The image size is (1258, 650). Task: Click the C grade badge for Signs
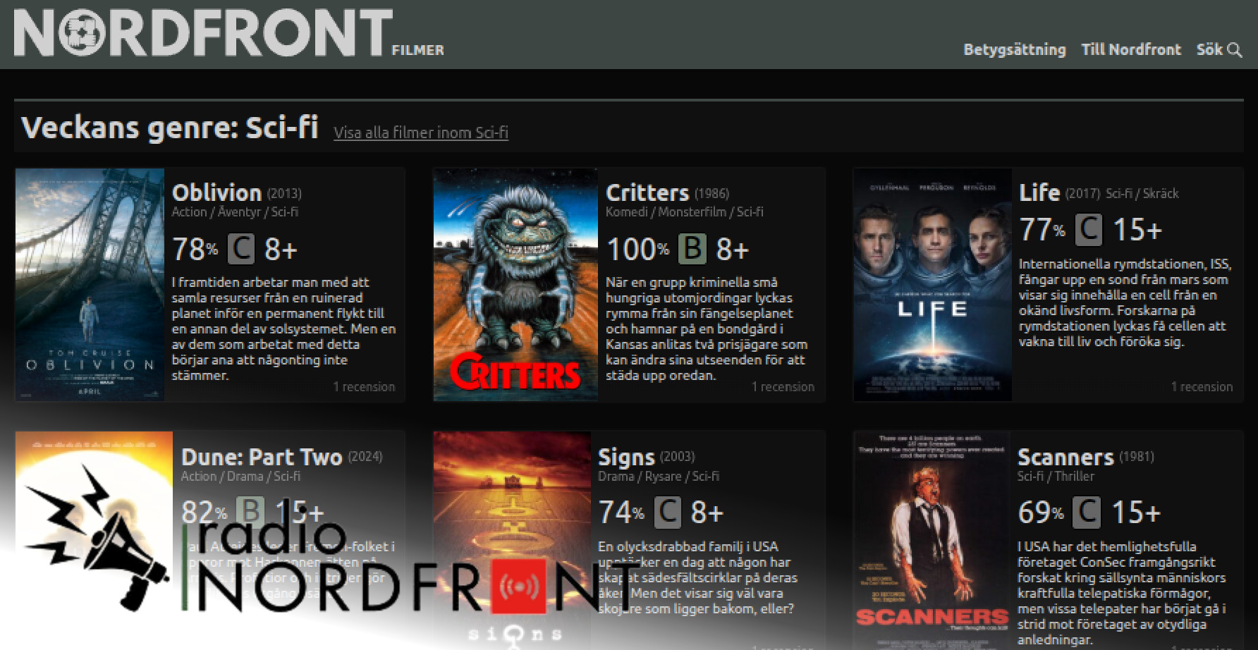[x=667, y=513]
